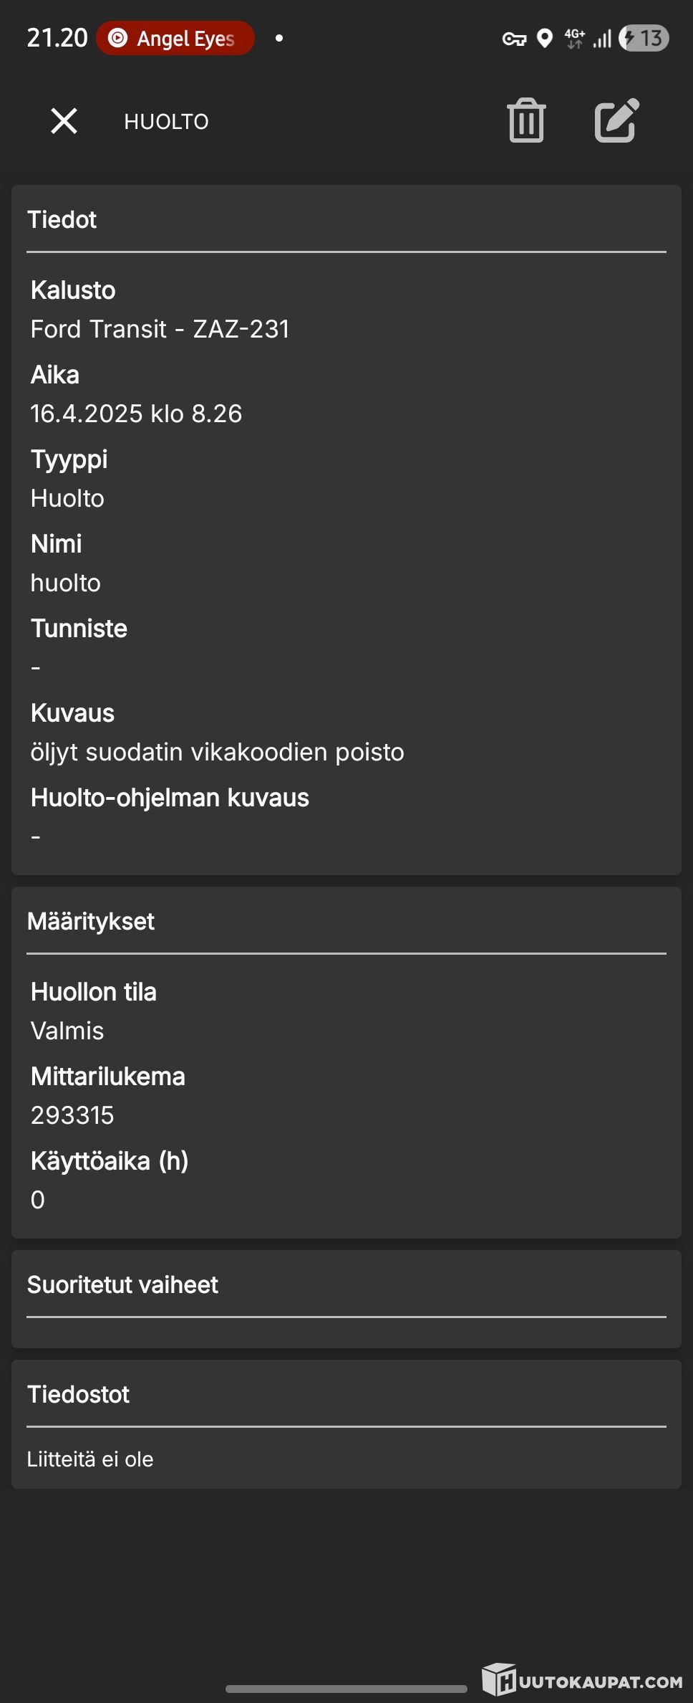Tap the Mittarilukema value 293315

(72, 1115)
